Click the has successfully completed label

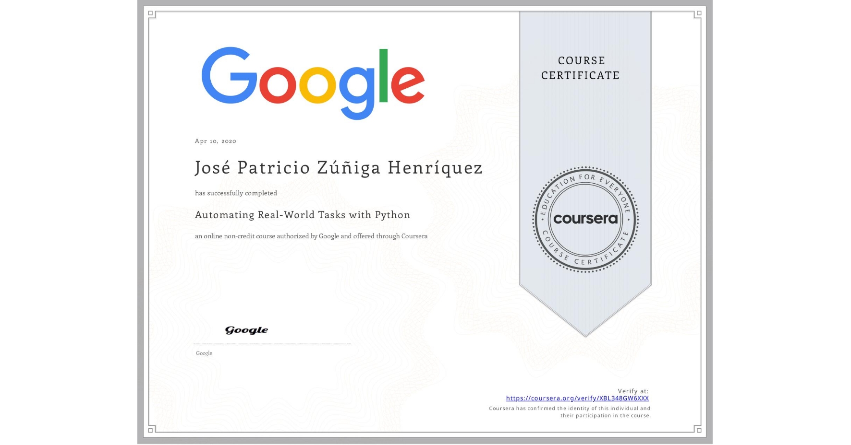tap(235, 193)
